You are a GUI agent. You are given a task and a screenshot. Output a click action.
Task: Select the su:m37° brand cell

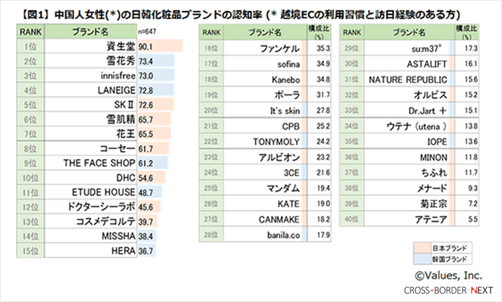pyautogui.click(x=409, y=48)
